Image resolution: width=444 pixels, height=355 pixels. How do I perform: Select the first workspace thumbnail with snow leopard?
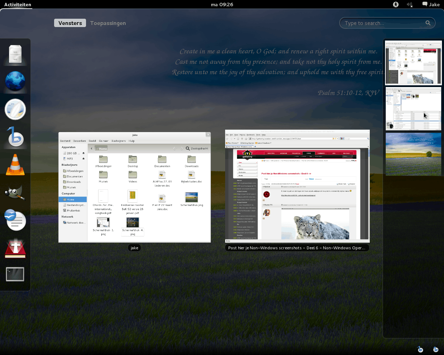[x=413, y=63]
